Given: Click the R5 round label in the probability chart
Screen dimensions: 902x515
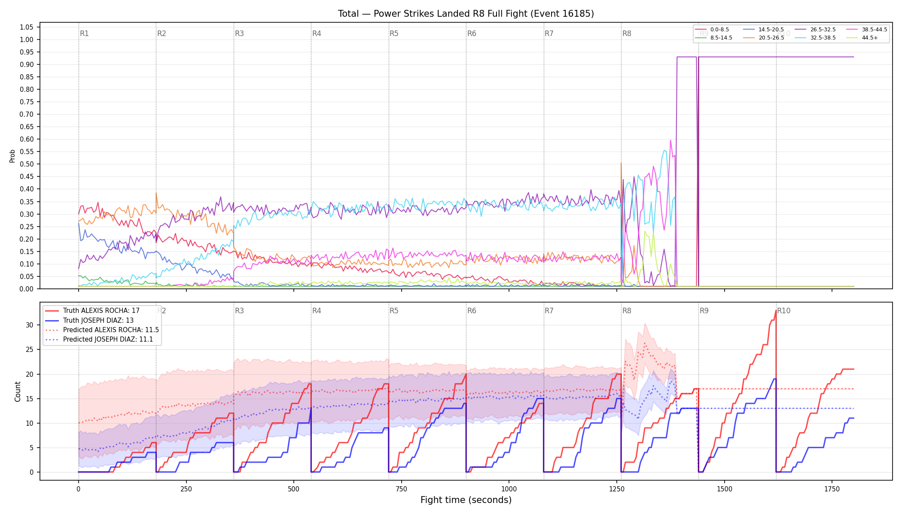Looking at the screenshot, I should [x=394, y=33].
